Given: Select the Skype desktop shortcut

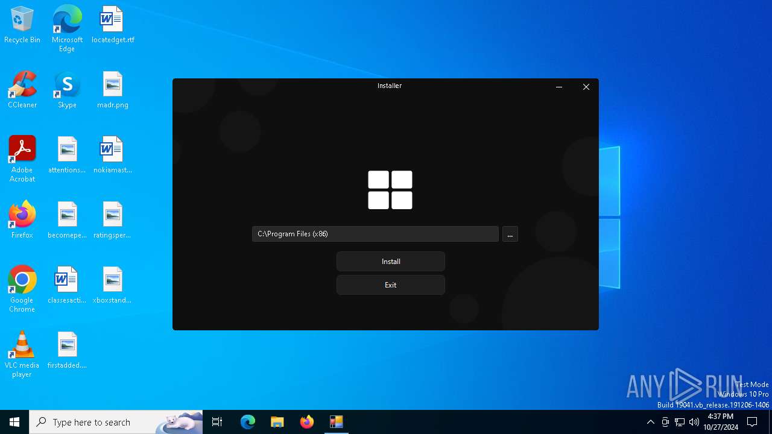Looking at the screenshot, I should pos(67,90).
